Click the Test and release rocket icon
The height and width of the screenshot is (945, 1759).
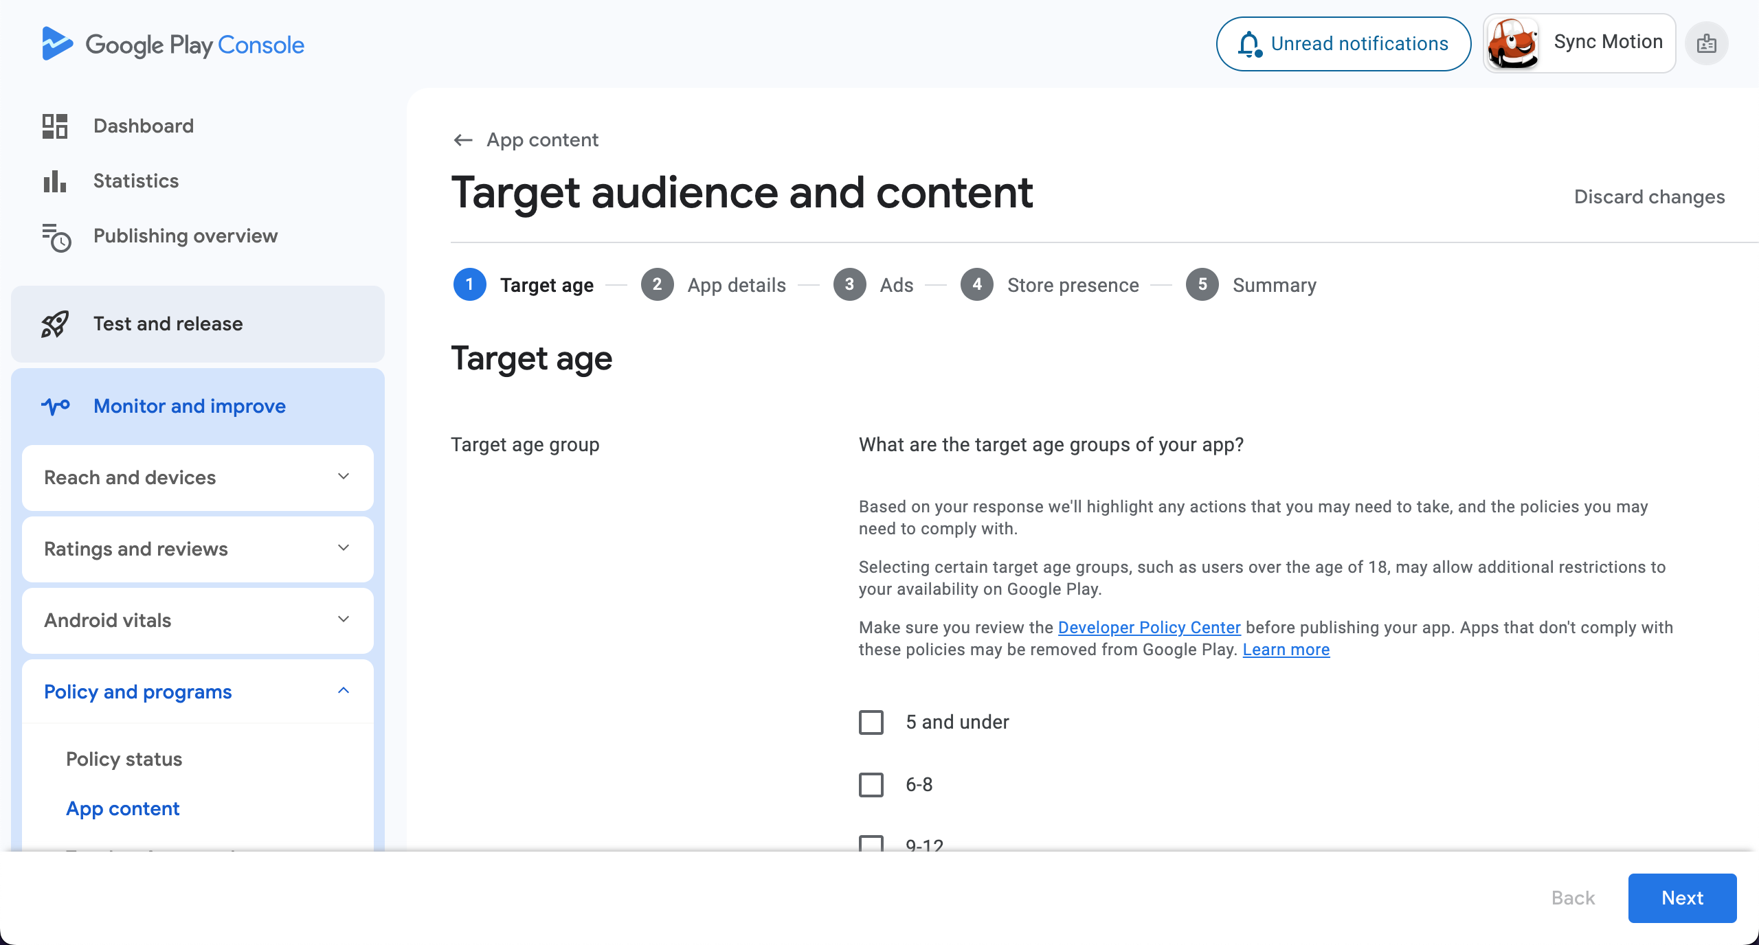pos(55,324)
